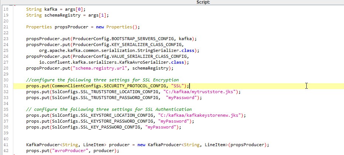The image size is (344, 155).
Task: Click the SSL Encryption comment line
Action: pyautogui.click(x=102, y=80)
